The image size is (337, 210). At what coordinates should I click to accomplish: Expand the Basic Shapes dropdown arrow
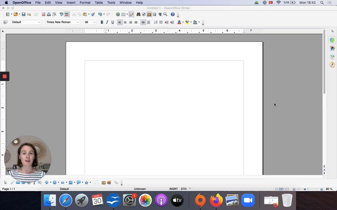(x=51, y=182)
